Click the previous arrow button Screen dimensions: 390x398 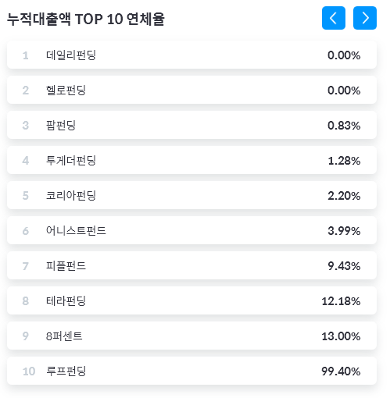(334, 18)
